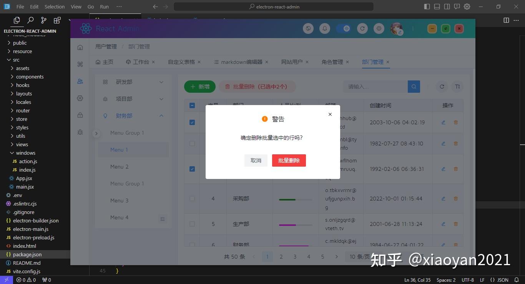
Task: Select the users icon in left sidebar
Action: coord(80,81)
